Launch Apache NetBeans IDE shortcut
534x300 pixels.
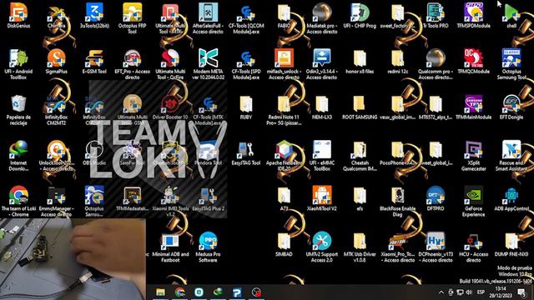tap(284, 150)
